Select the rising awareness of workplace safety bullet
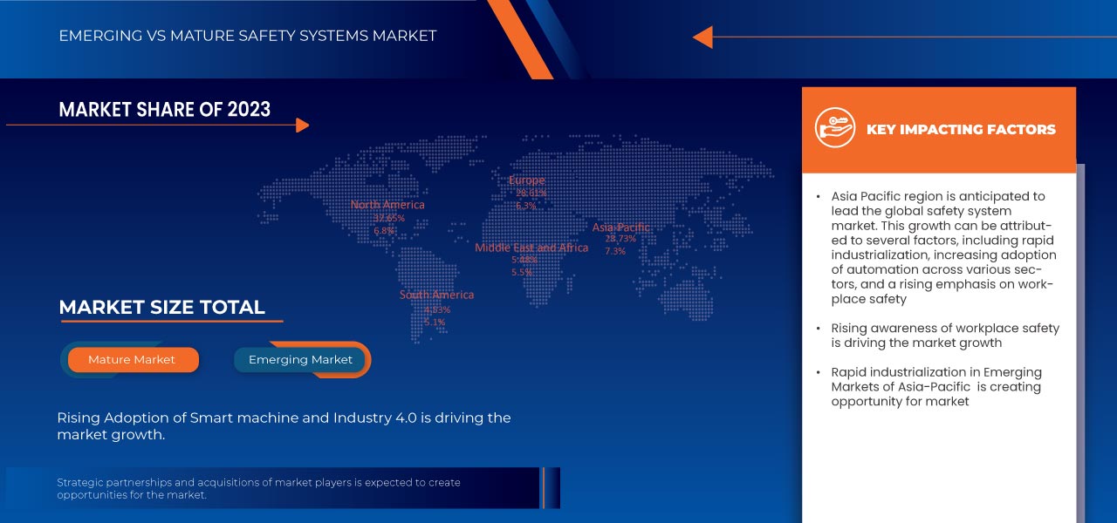Viewport: 1117px width, 523px height. click(944, 336)
